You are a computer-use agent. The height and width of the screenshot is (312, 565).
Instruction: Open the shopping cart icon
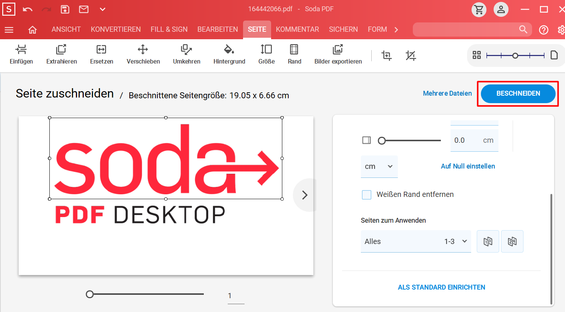[x=479, y=9]
